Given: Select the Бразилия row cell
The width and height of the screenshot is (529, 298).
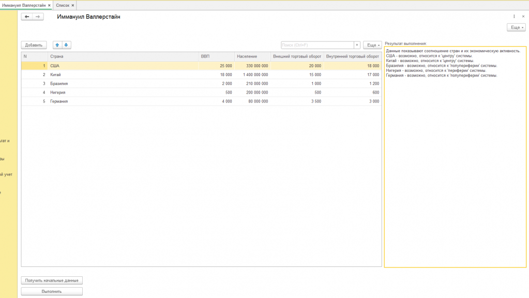Looking at the screenshot, I should click(123, 83).
